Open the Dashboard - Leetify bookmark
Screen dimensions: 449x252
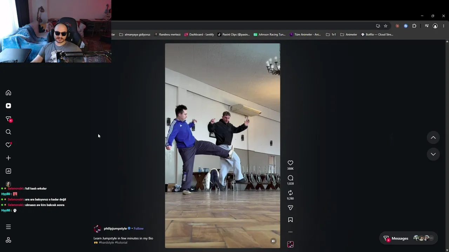tap(199, 35)
